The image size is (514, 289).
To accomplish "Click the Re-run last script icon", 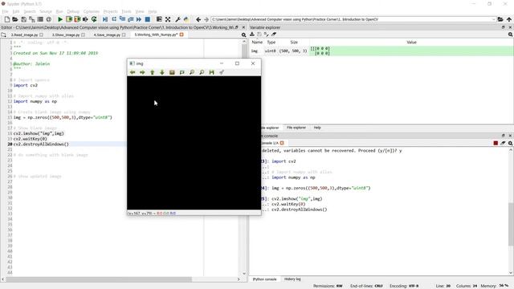I will tap(94, 19).
